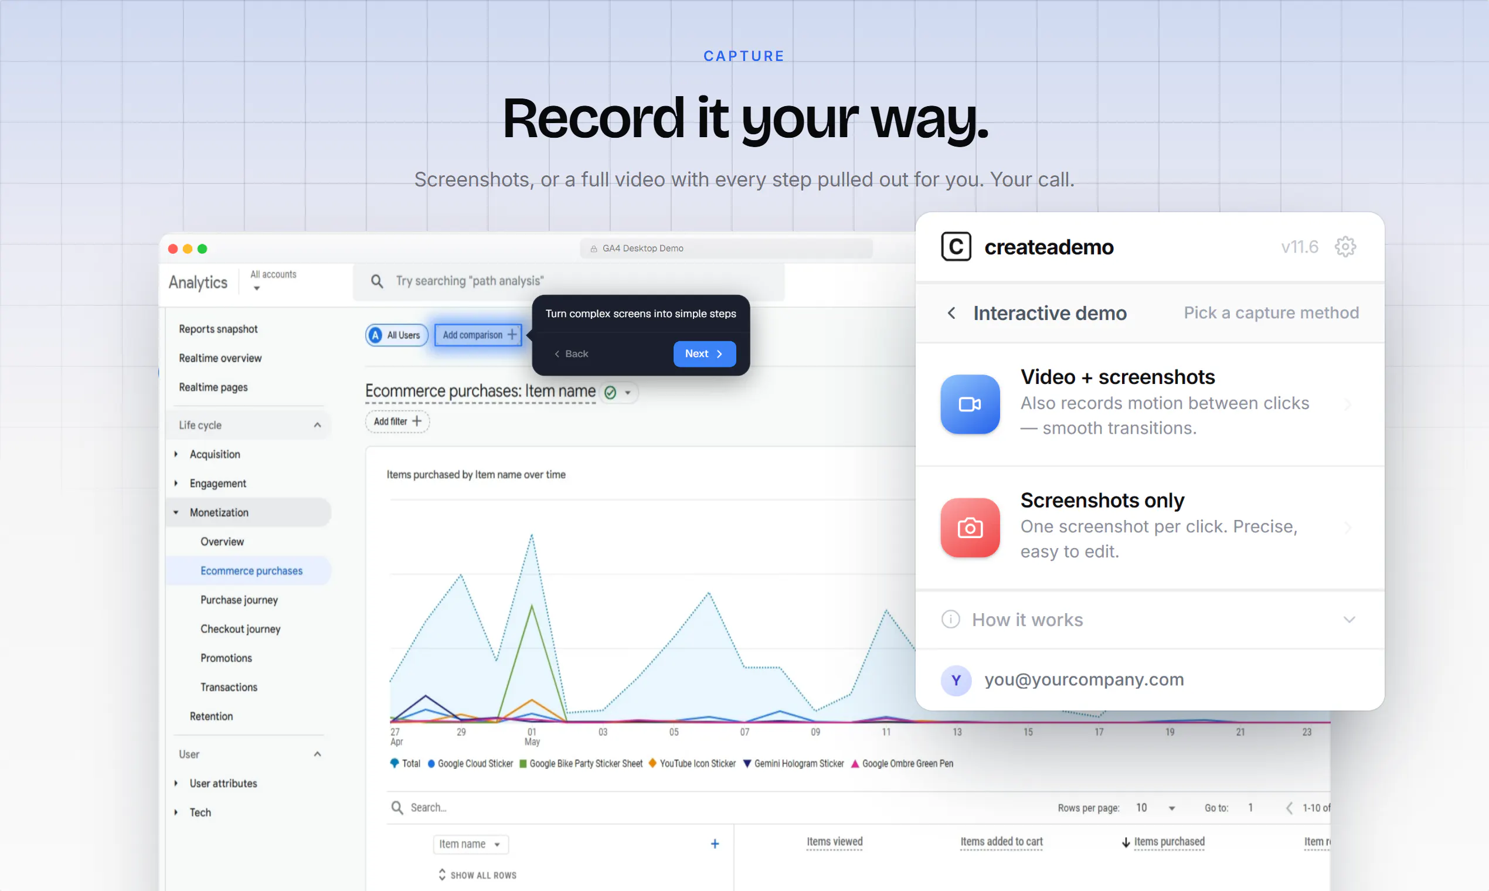Click the How it works info icon
The width and height of the screenshot is (1489, 891).
point(950,619)
